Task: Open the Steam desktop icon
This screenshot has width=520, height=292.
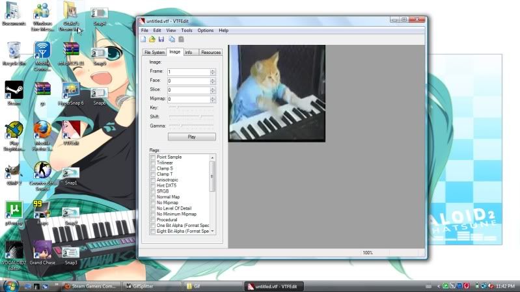Action: [x=14, y=91]
